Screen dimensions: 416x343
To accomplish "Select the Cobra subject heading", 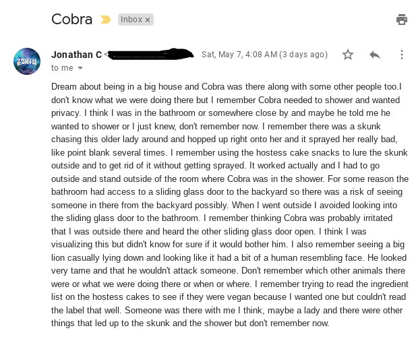I will [71, 19].
